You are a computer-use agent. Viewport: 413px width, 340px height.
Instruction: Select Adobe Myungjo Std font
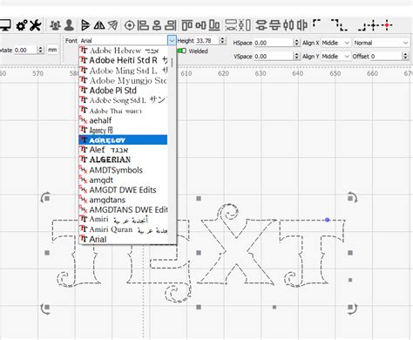pyautogui.click(x=123, y=80)
